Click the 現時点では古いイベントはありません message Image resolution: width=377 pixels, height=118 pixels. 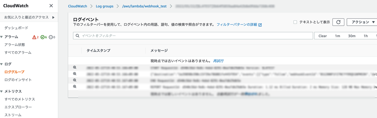pos(181,61)
